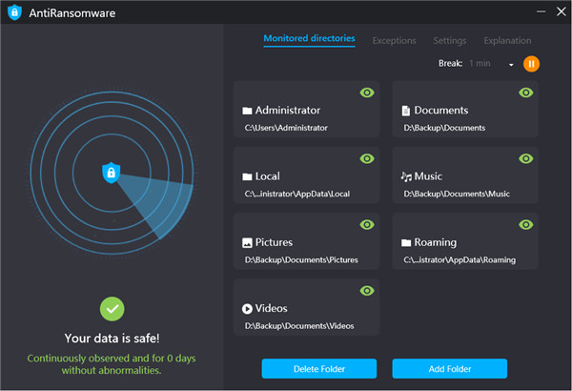The image size is (572, 391).
Task: Open the Settings tab
Action: [450, 41]
